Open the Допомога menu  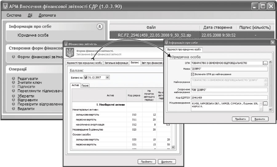click(47, 15)
